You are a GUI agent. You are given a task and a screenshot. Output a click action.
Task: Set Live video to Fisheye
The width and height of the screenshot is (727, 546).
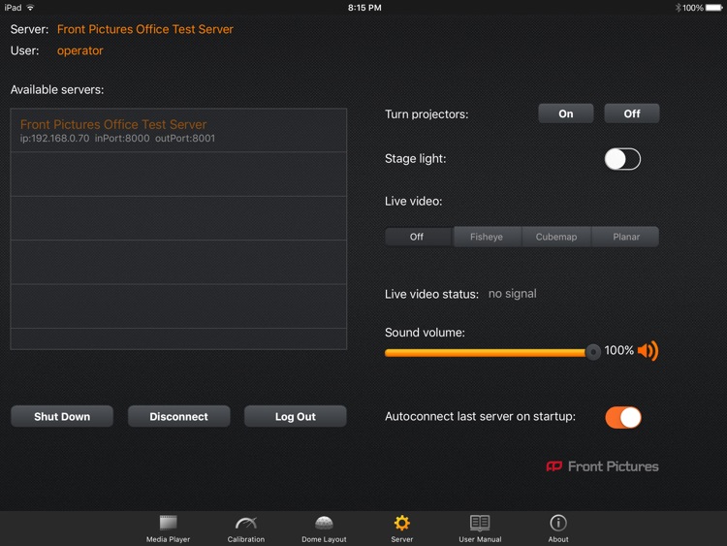click(x=487, y=237)
